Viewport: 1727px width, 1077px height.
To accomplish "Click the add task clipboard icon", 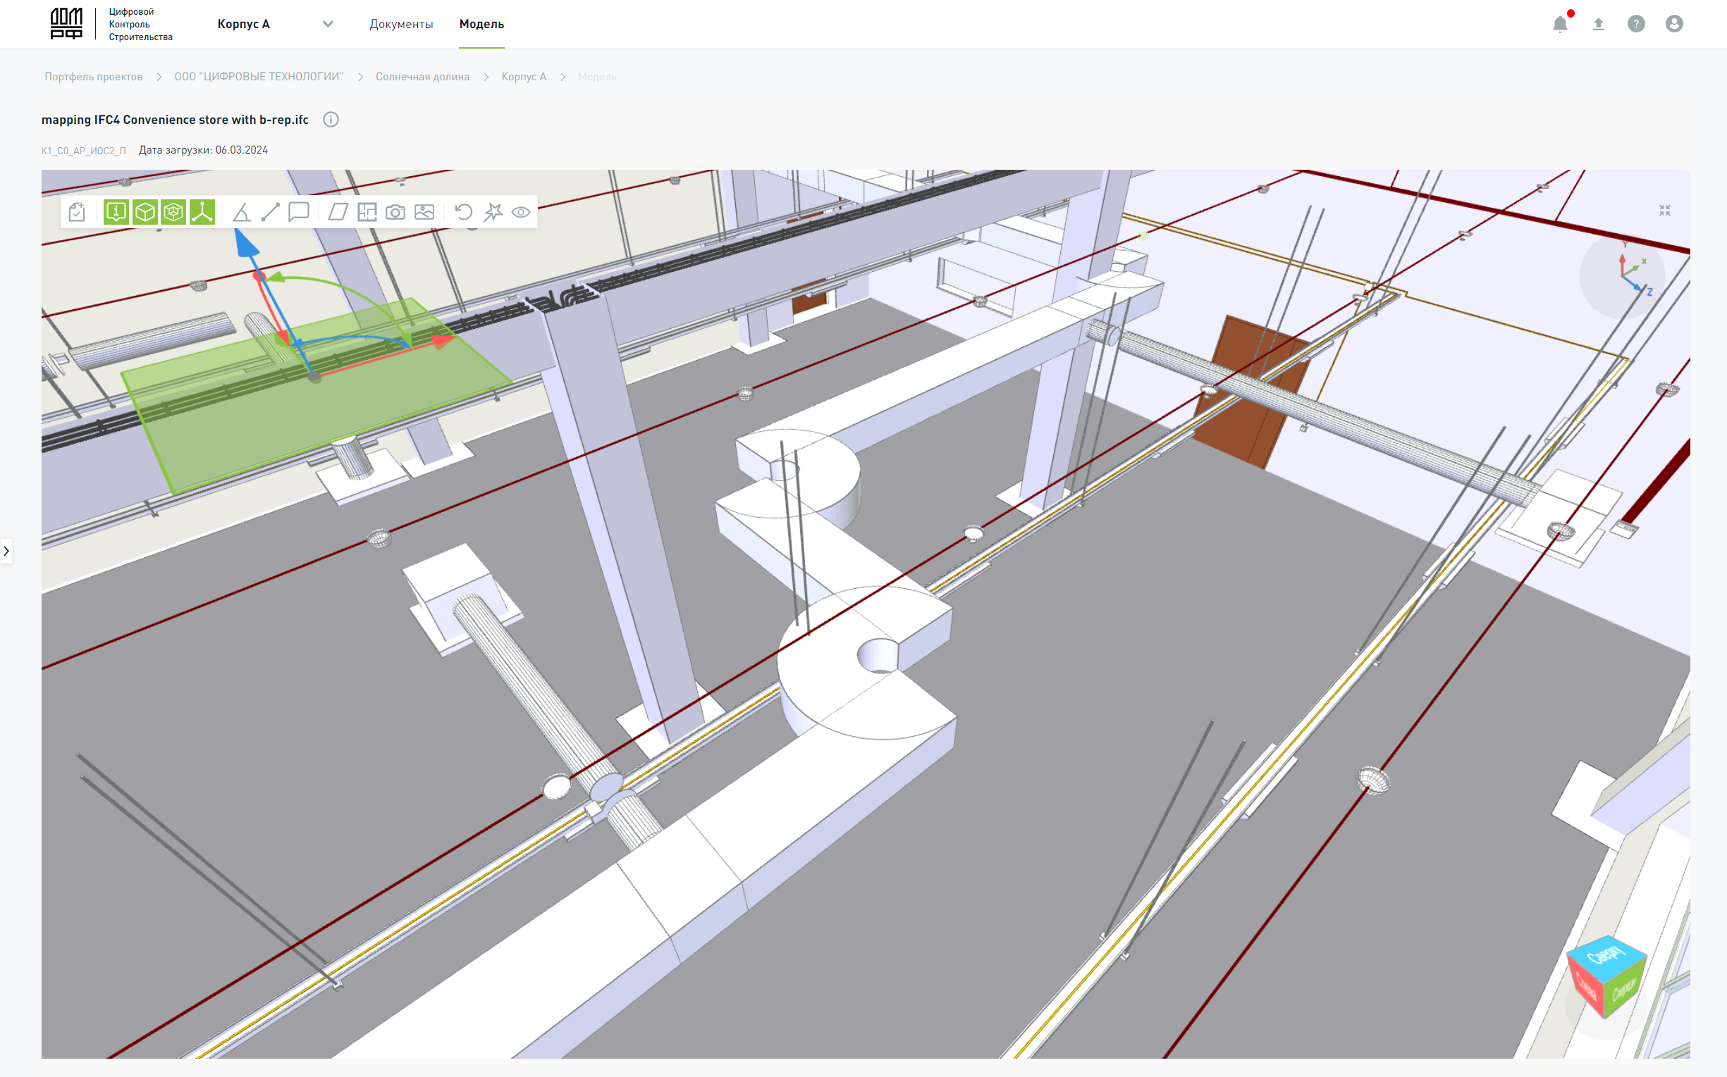I will (x=77, y=212).
